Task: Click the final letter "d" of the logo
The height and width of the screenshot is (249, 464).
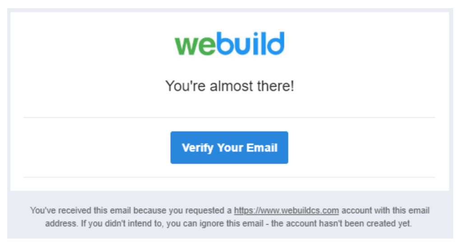Action: pyautogui.click(x=277, y=43)
